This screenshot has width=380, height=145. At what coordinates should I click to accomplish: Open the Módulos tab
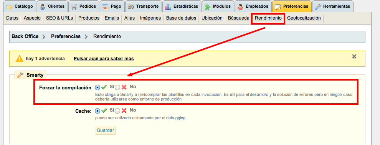pos(218,6)
